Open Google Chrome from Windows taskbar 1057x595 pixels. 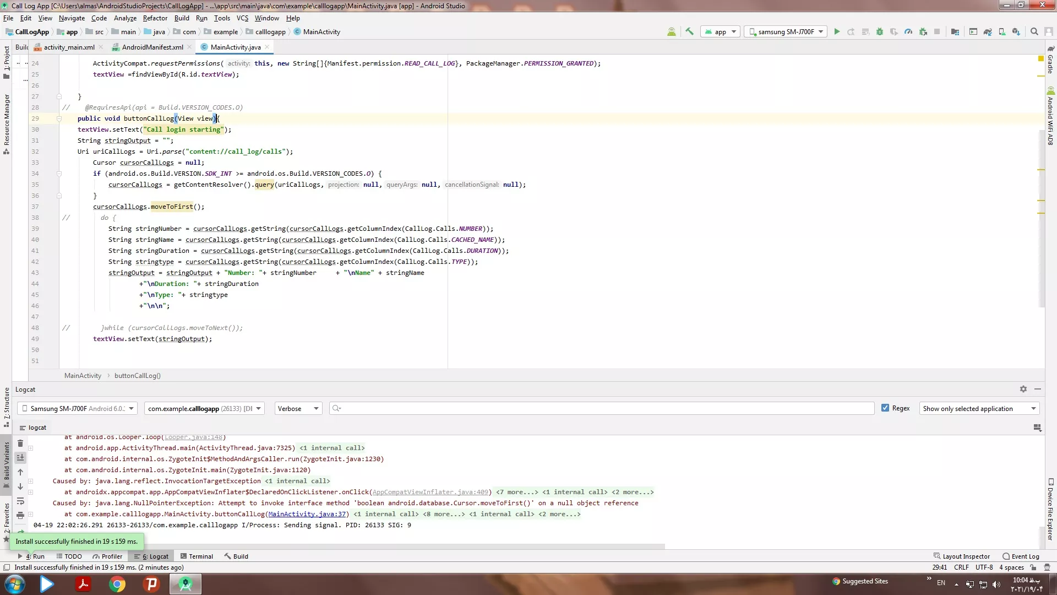[117, 584]
